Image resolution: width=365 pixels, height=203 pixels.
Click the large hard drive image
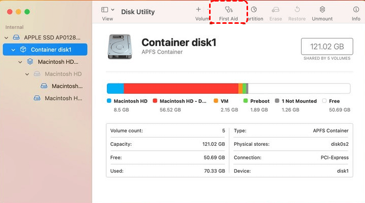click(x=119, y=47)
